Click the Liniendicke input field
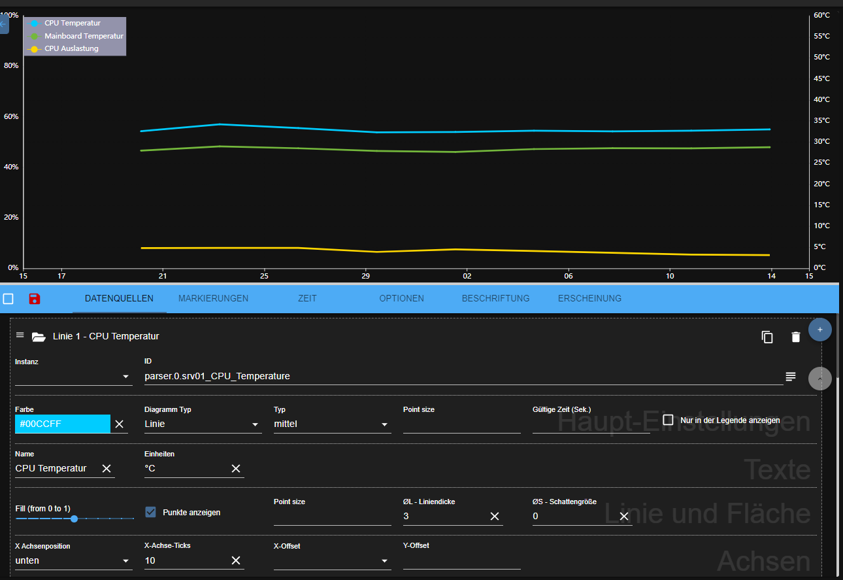The width and height of the screenshot is (843, 580). pyautogui.click(x=444, y=517)
